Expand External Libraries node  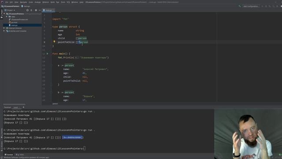[4, 28]
